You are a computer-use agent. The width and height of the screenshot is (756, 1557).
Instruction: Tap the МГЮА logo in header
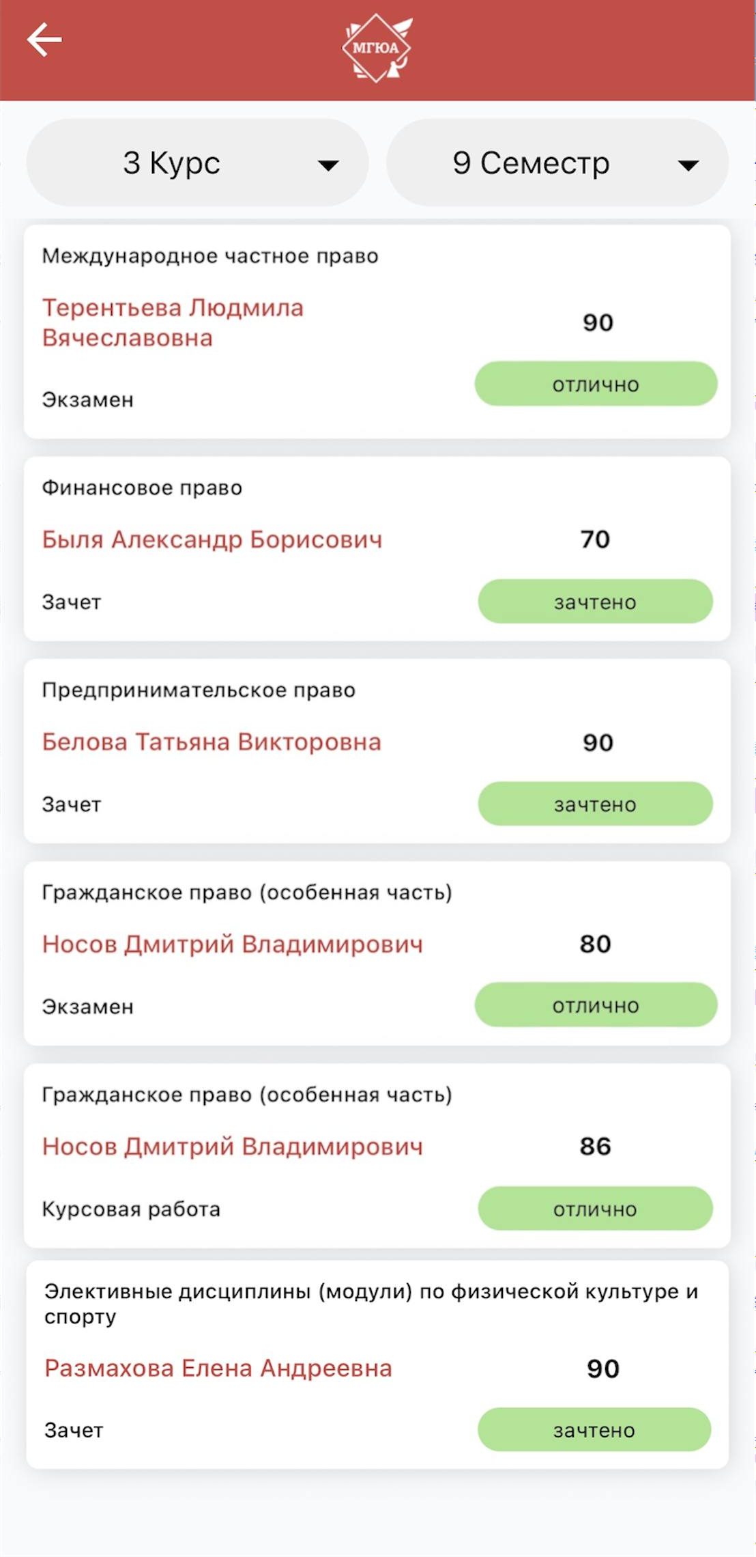click(377, 48)
